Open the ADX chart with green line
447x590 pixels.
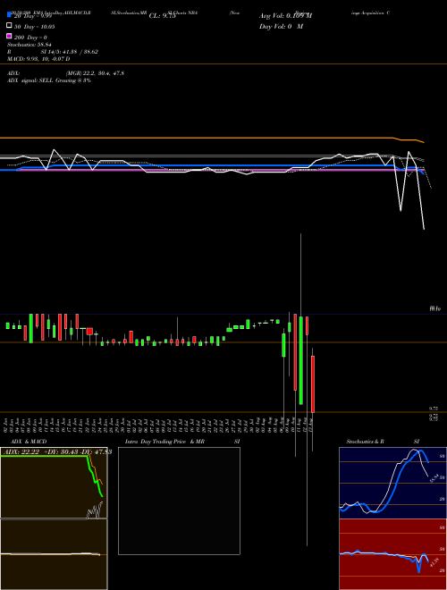coord(54,483)
